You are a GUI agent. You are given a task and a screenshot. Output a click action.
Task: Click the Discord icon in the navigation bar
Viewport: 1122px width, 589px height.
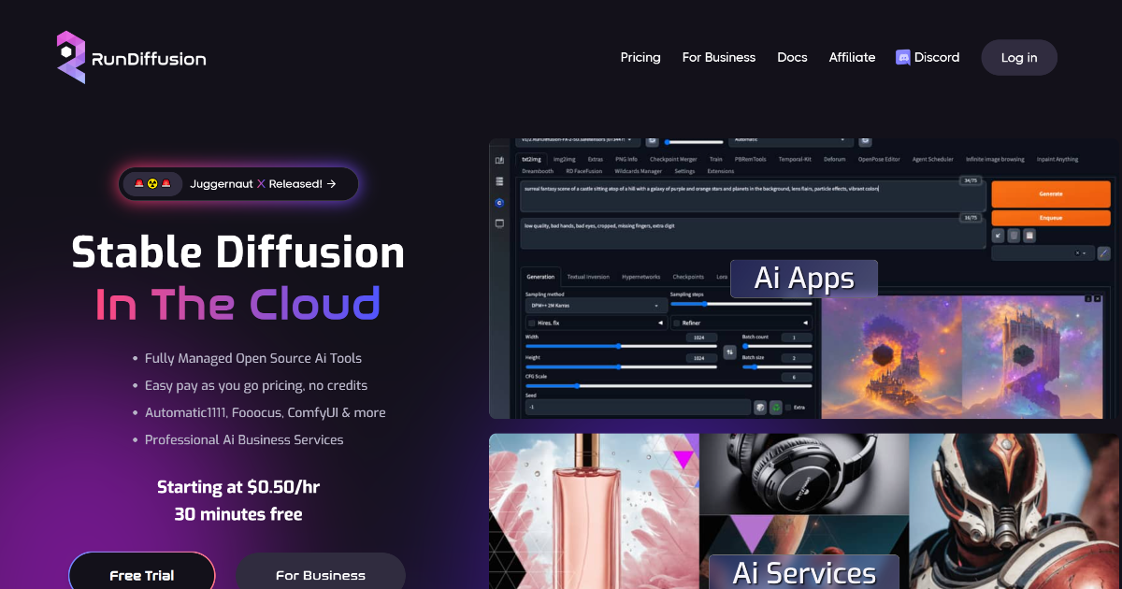903,57
